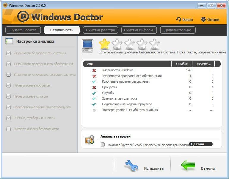Go to the Дополнительно tab
Viewport: 229px width, 179px height.
tap(178, 30)
